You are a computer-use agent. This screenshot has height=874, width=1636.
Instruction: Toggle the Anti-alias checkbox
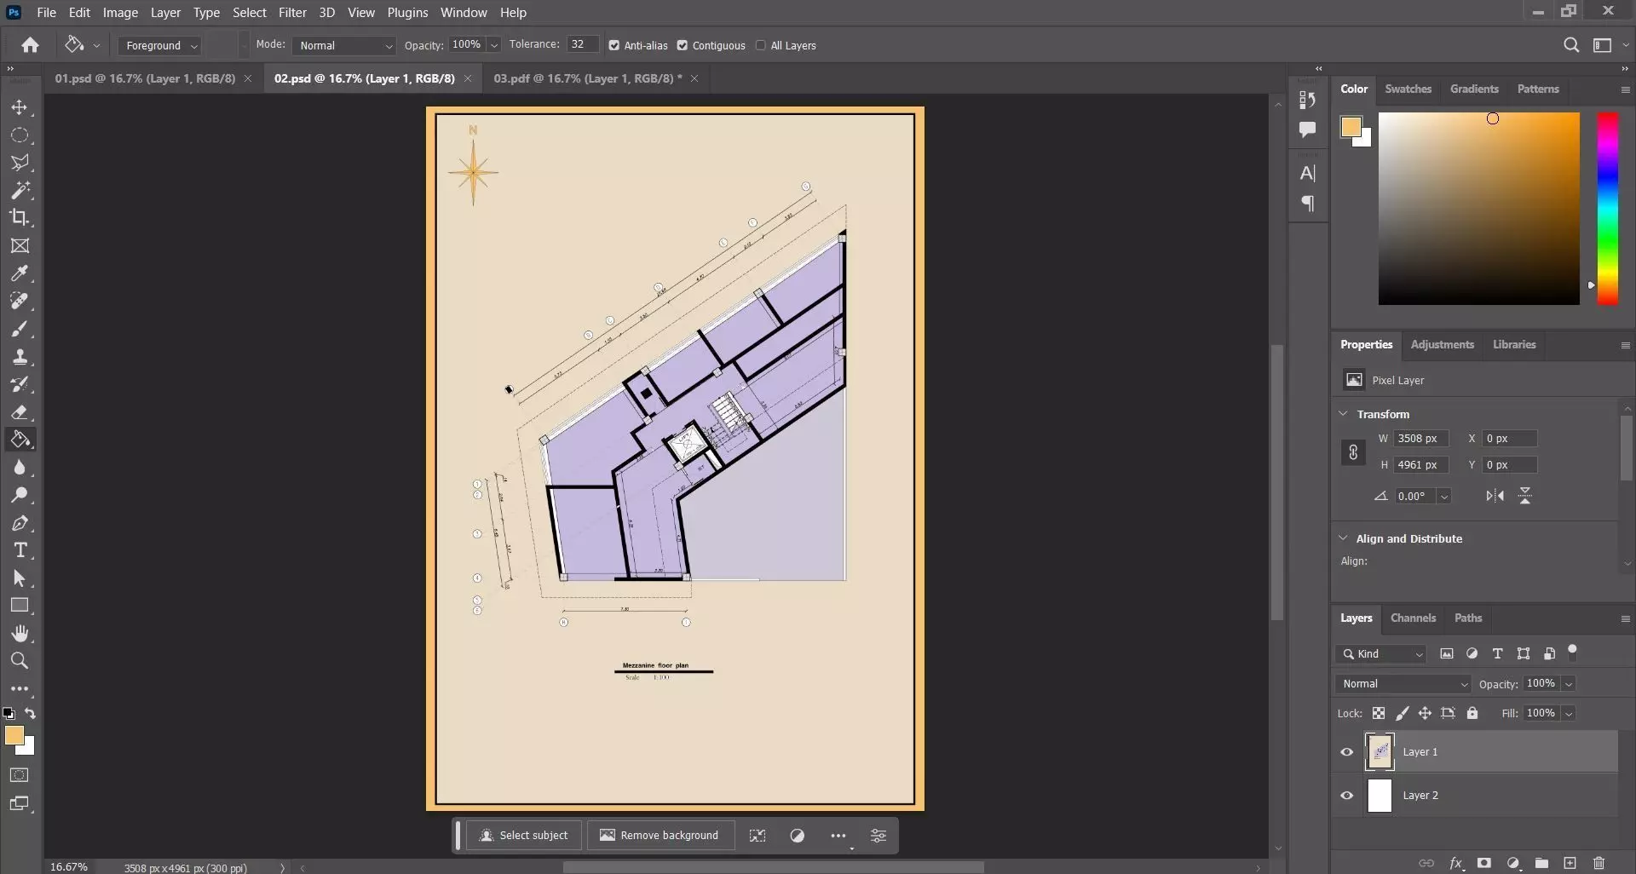(613, 45)
